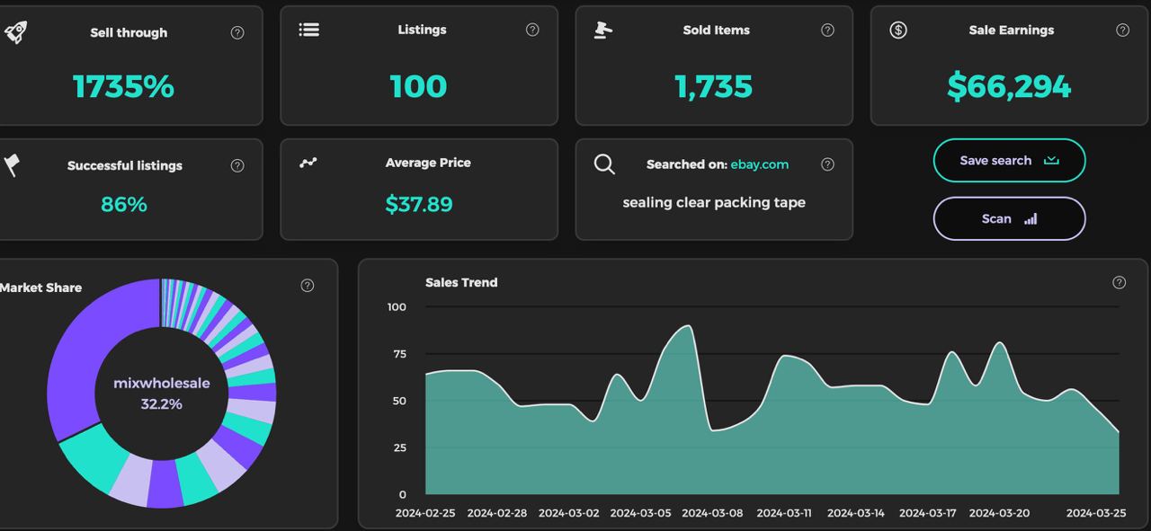Click the 1735% sell through value

tap(123, 86)
